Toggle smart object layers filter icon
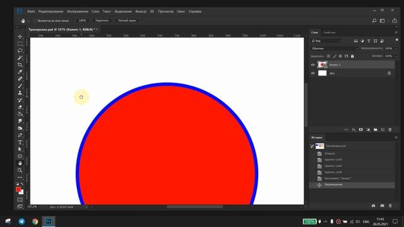Image resolution: width=404 pixels, height=227 pixels. pyautogui.click(x=382, y=41)
